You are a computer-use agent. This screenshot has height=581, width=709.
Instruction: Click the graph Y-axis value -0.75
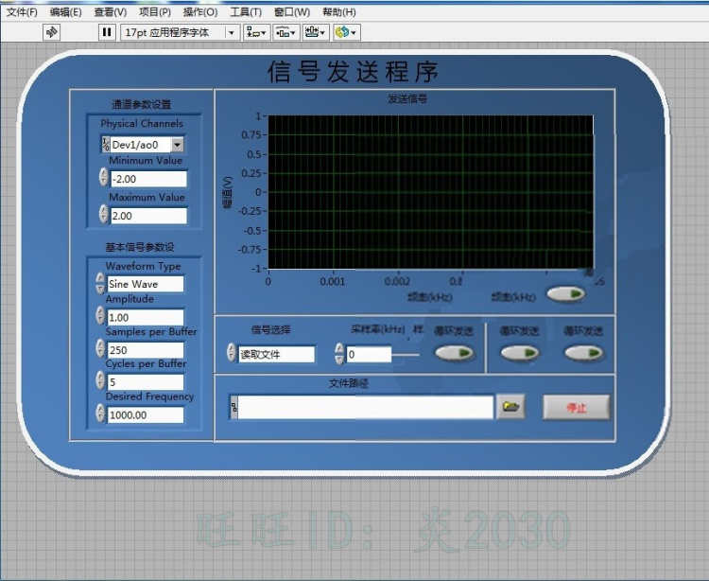coord(250,249)
